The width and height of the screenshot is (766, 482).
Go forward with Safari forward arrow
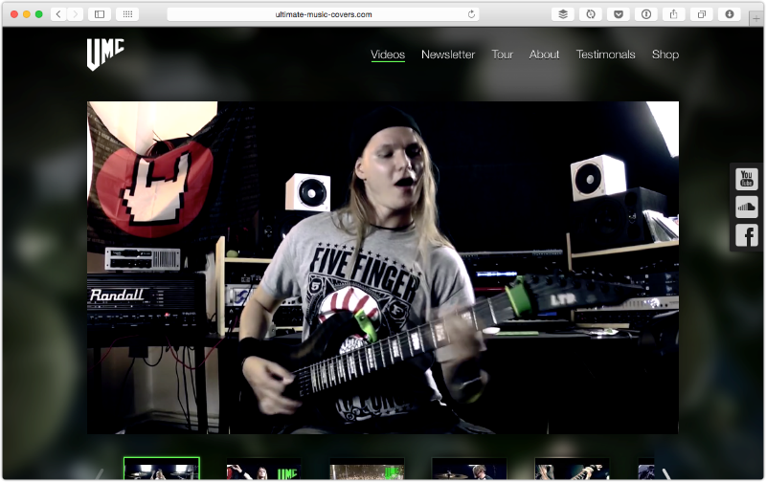point(75,14)
